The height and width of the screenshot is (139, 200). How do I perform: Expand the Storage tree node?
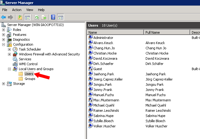4,84
